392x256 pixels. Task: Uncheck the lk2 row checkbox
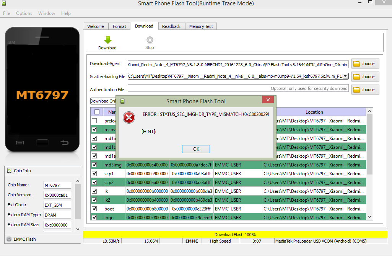coord(94,200)
